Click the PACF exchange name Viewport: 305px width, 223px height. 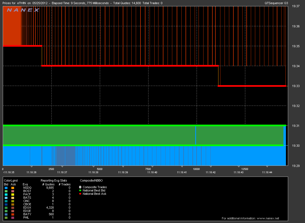[27, 195]
